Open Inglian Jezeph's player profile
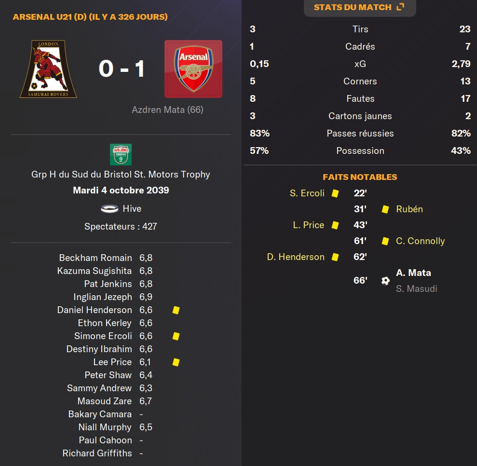477x466 pixels. pos(102,297)
